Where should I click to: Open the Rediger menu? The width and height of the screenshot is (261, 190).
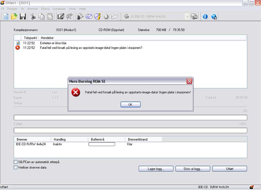[x=12, y=9]
